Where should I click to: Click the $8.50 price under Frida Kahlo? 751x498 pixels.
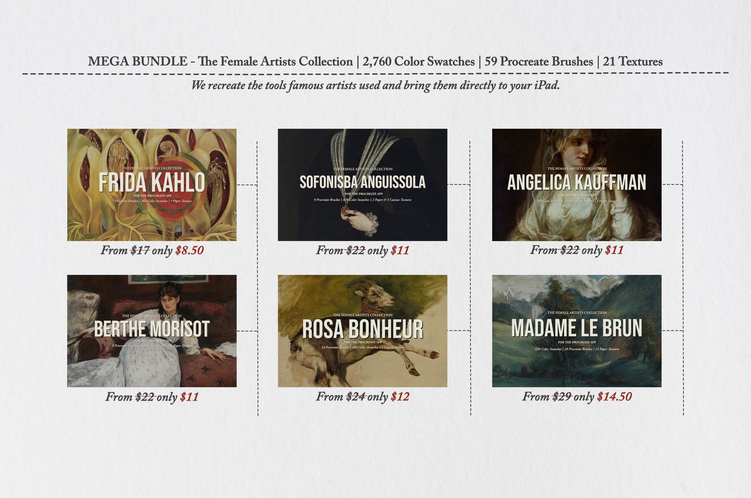189,251
